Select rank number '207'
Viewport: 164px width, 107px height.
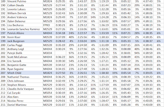click(3, 73)
